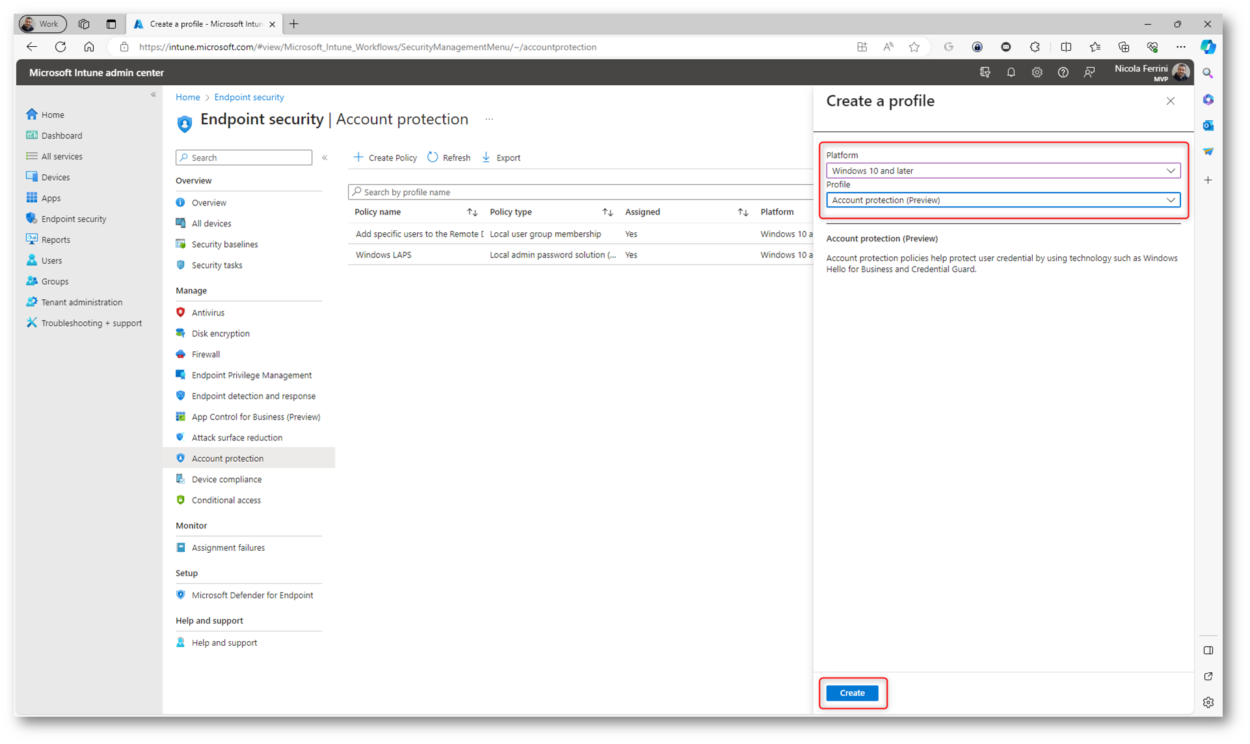Open Tenant administration

pyautogui.click(x=74, y=302)
